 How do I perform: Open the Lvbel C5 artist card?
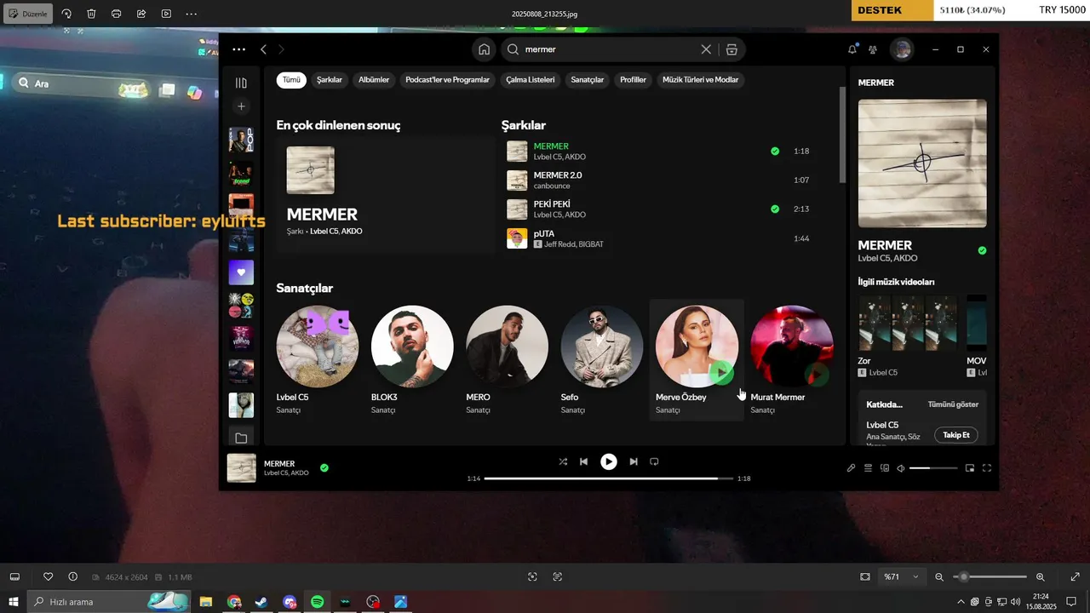[x=318, y=359]
